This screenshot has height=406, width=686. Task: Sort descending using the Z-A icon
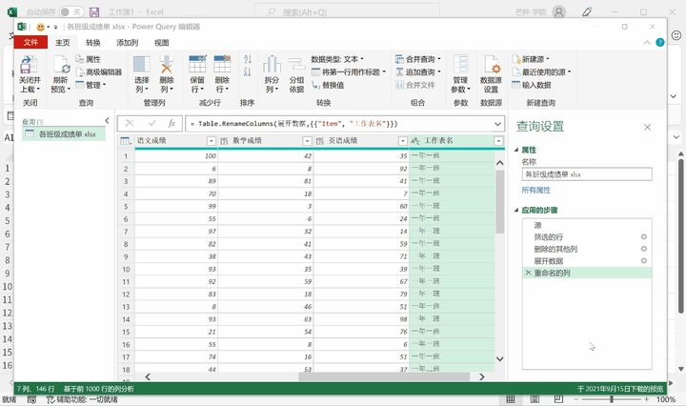[x=248, y=71]
